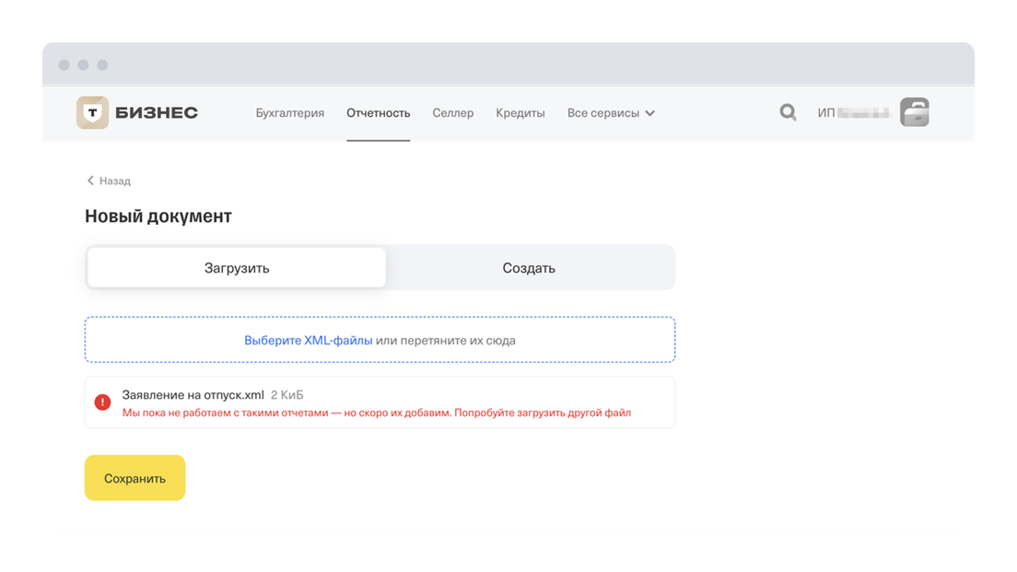Image resolution: width=1017 pixels, height=572 pixels.
Task: Switch to the Создать tab
Action: coord(529,268)
